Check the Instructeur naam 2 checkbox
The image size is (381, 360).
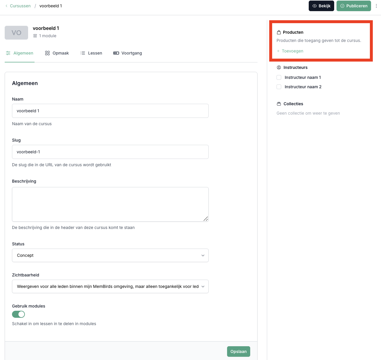[x=279, y=87]
